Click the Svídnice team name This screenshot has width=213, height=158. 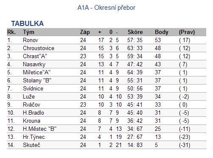click(x=33, y=88)
